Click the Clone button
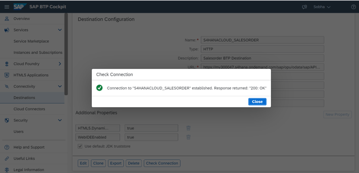The image size is (359, 173). [98, 163]
